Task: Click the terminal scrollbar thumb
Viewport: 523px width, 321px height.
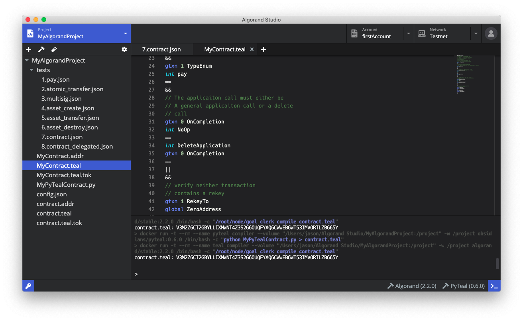Action: [497, 264]
